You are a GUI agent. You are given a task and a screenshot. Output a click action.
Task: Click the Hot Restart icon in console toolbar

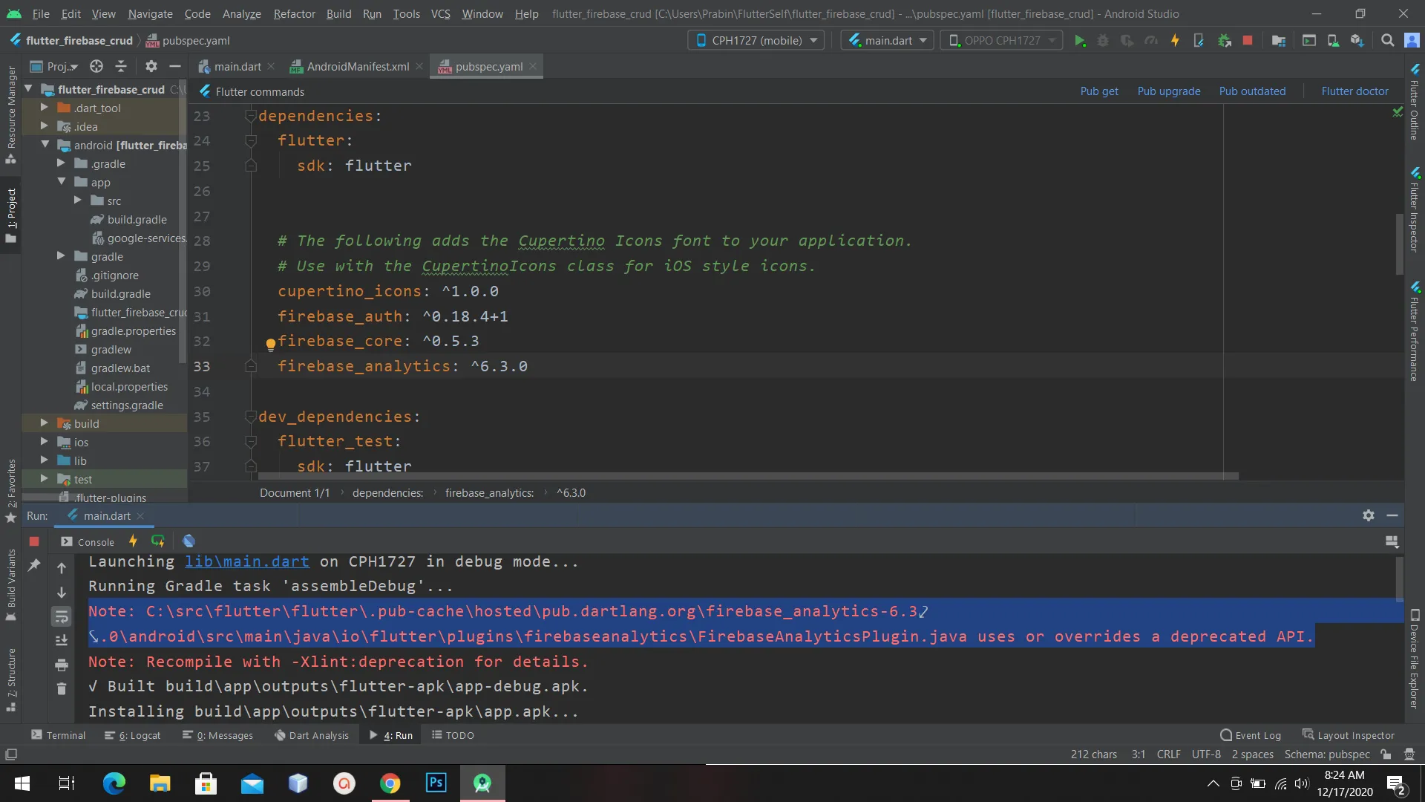coord(157,541)
